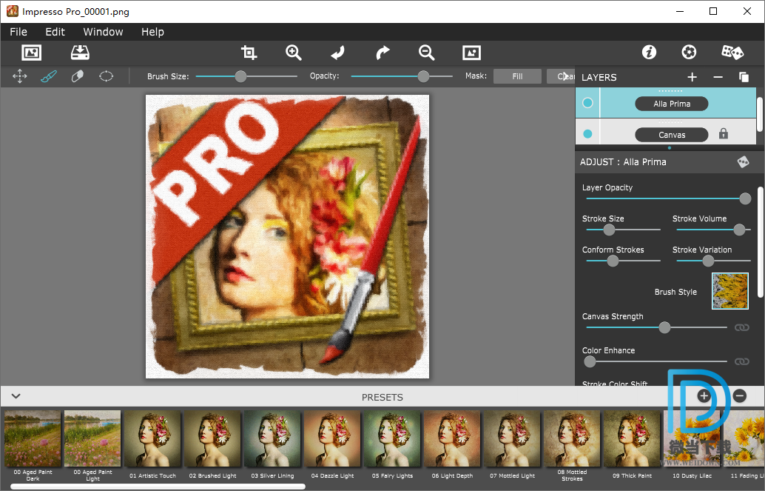Screen dimensions: 765x491
Task: Toggle visibility of Canvas layer
Action: [x=587, y=134]
